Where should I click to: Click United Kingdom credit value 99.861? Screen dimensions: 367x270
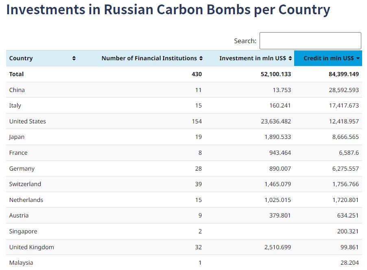pos(350,247)
